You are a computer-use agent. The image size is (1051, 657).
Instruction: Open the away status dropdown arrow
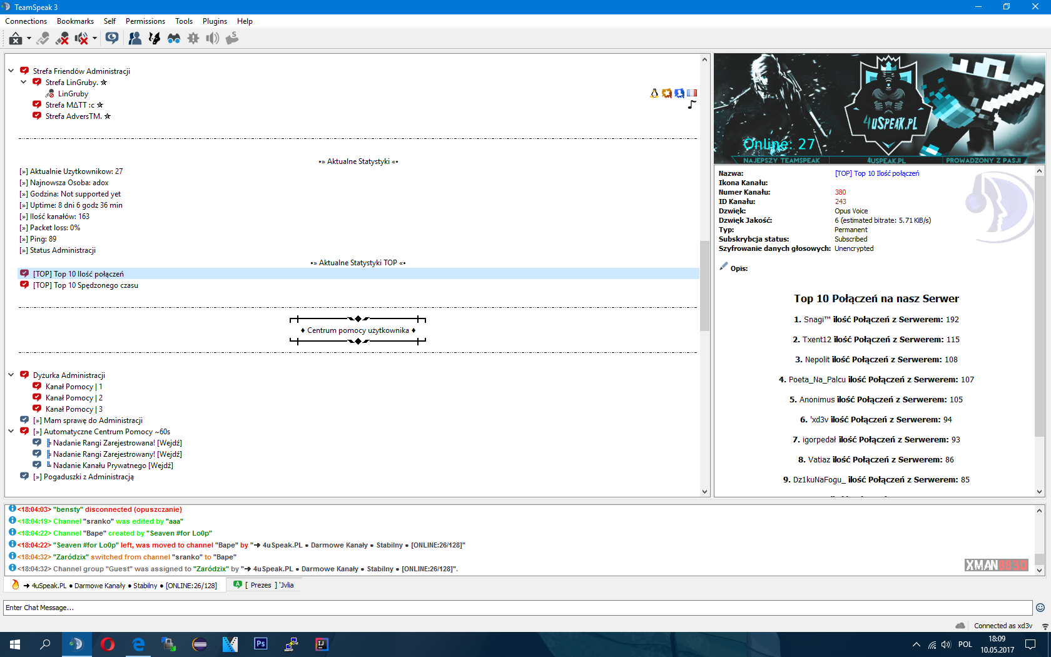29,39
